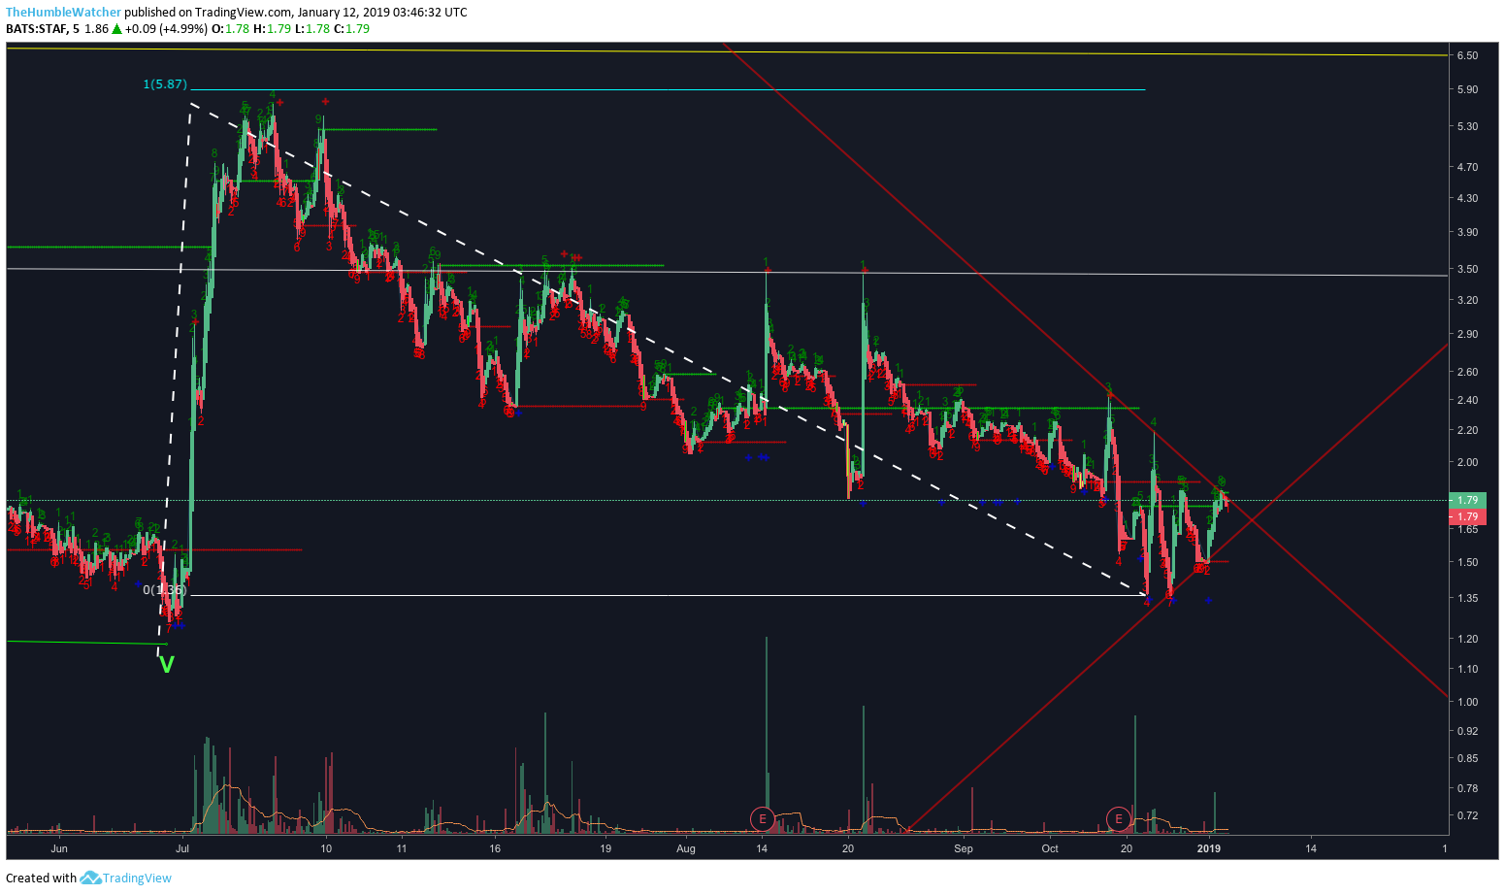This screenshot has width=1505, height=895.
Task: Click the 3.90 price axis label
Action: (x=1467, y=233)
